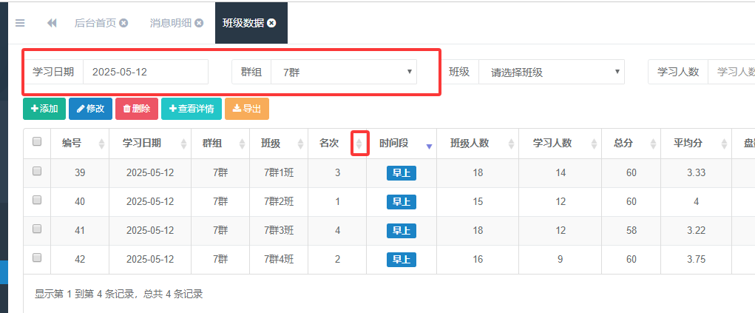This screenshot has width=755, height=313.
Task: Switch to the 后台首页 tab
Action: click(95, 23)
